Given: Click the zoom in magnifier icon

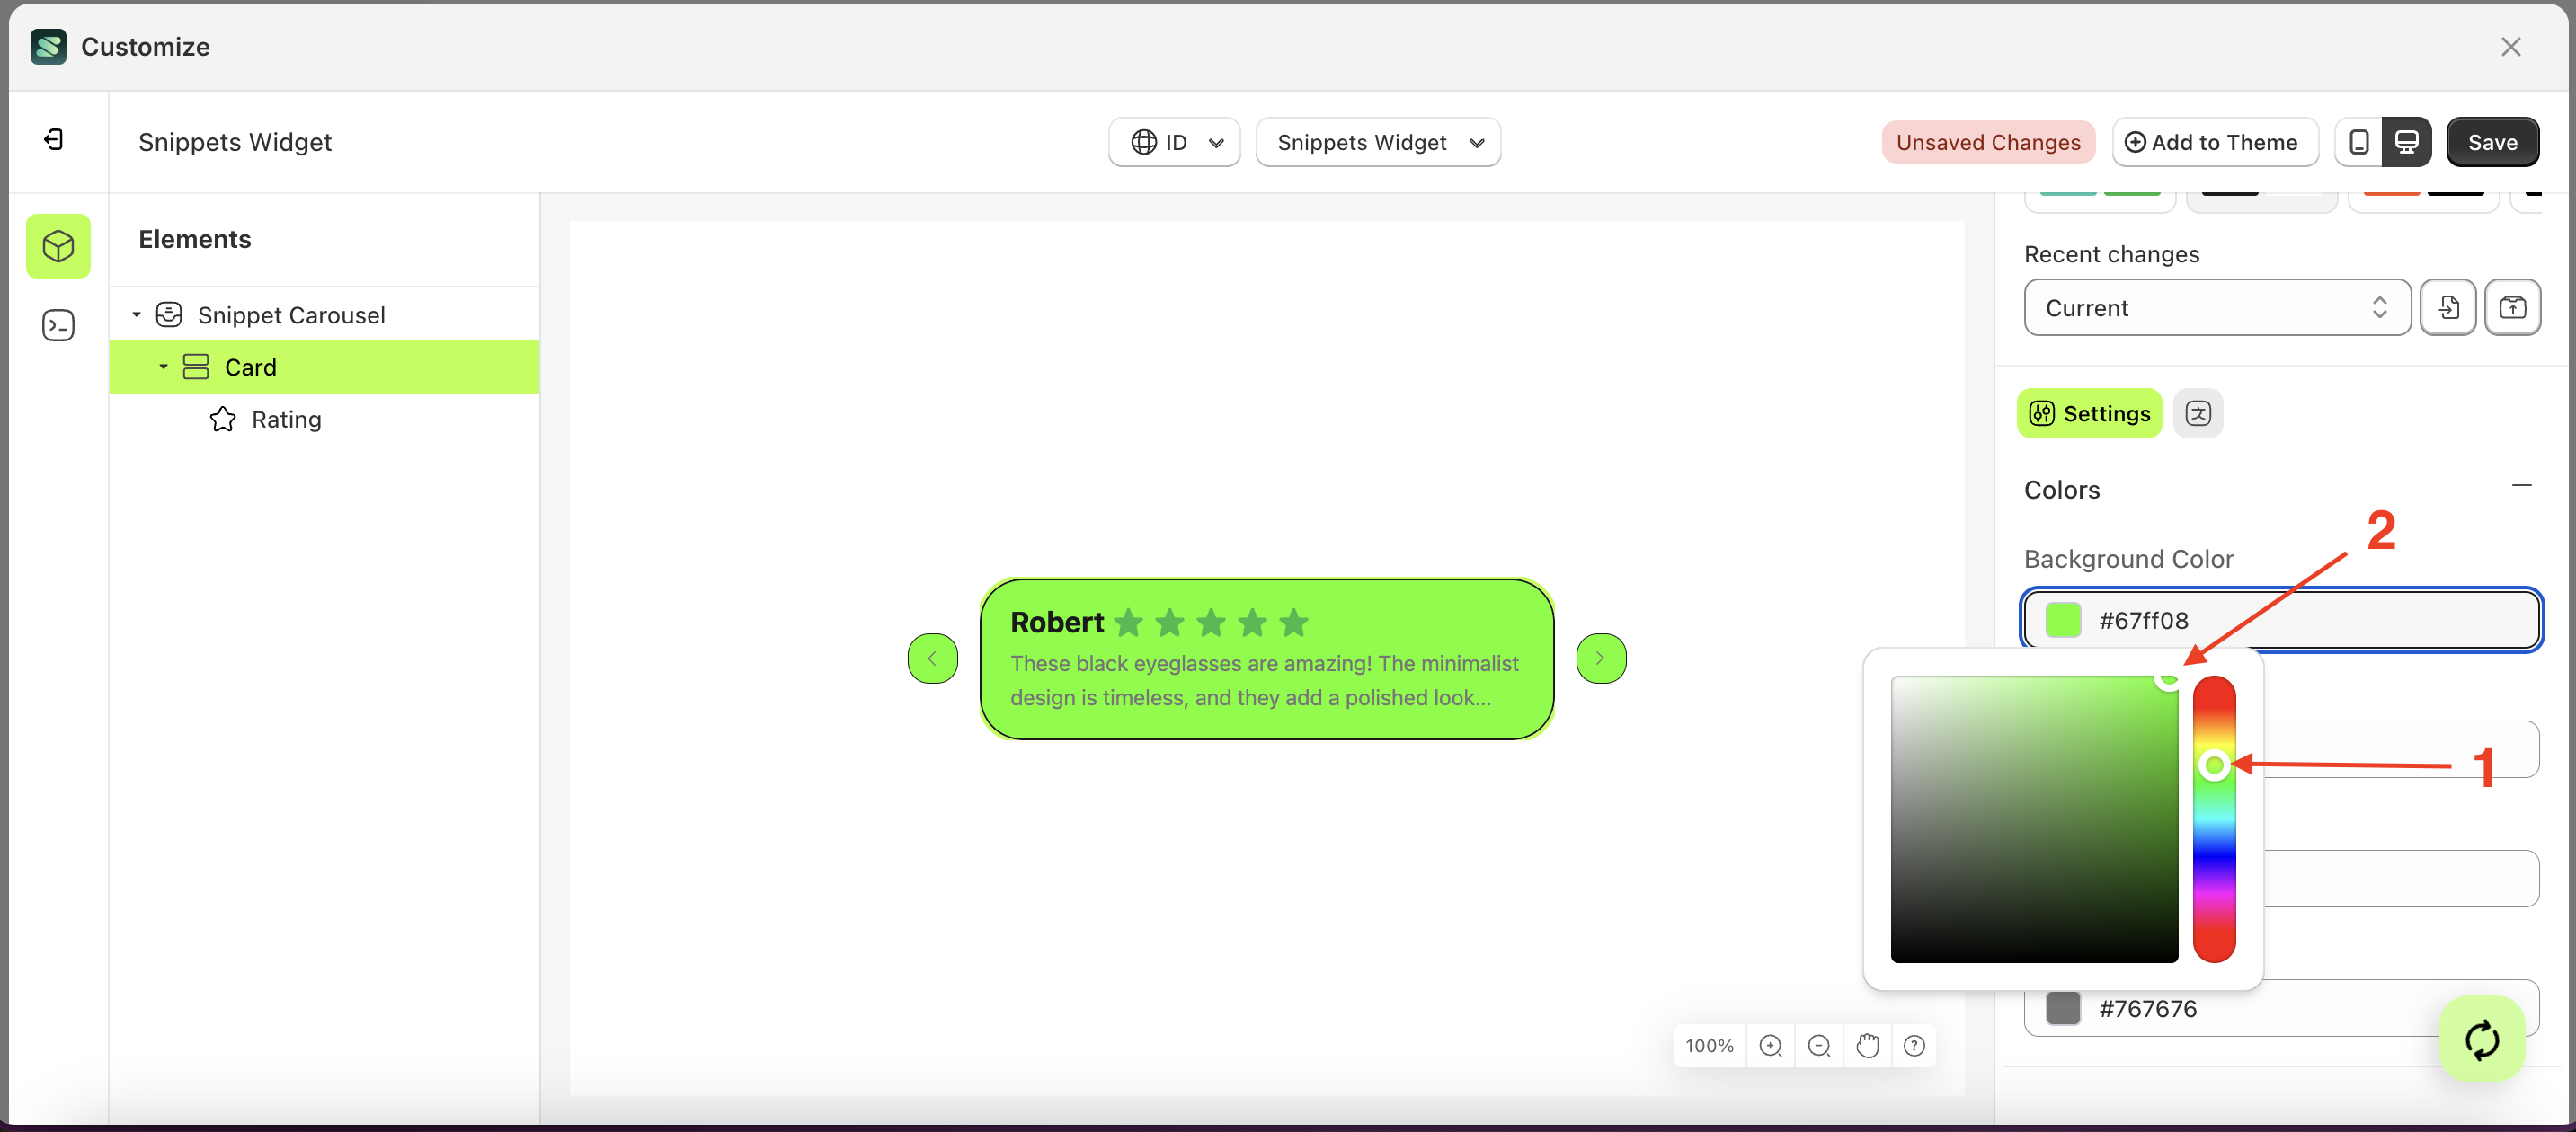Looking at the screenshot, I should pos(1771,1045).
